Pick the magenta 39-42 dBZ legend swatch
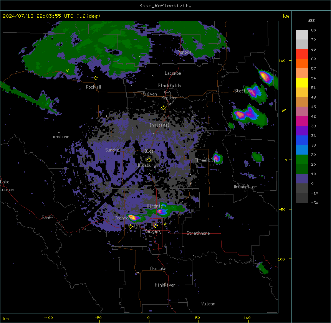 [x=302, y=121]
